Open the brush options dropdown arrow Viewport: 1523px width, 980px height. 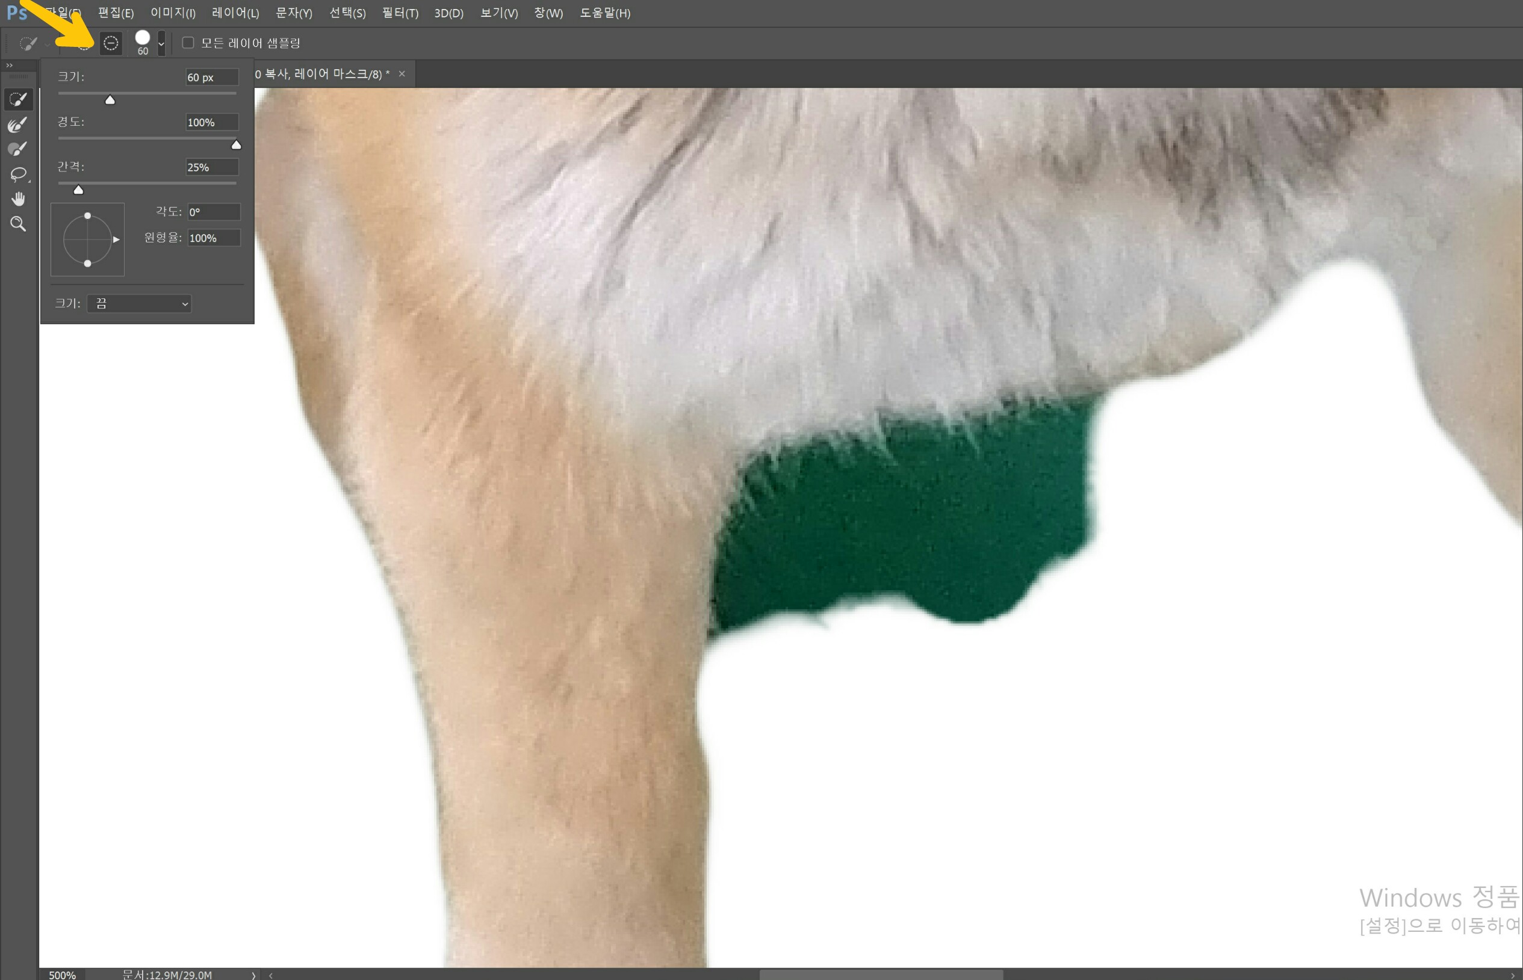coord(161,43)
